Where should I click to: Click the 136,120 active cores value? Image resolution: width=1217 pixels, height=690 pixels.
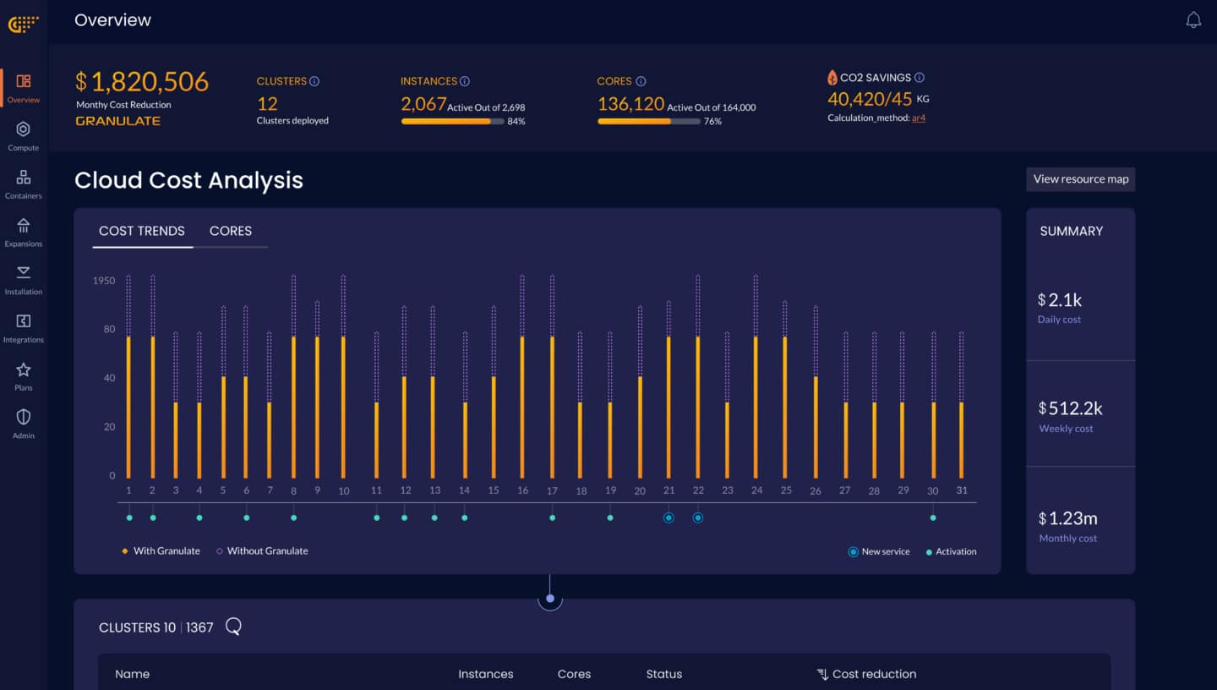tap(631, 104)
